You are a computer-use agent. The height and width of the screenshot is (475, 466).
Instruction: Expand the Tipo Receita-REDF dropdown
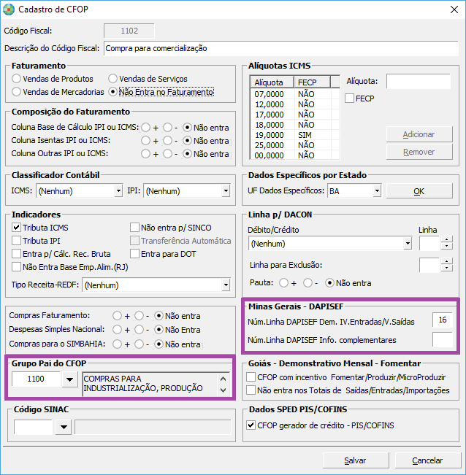(225, 285)
